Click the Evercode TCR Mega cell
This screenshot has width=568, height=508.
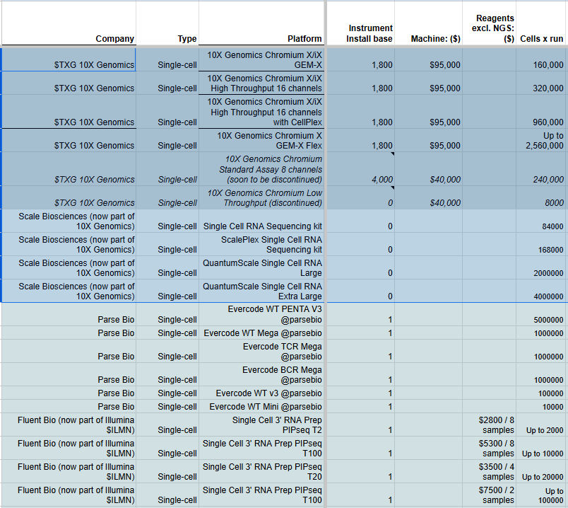click(261, 351)
